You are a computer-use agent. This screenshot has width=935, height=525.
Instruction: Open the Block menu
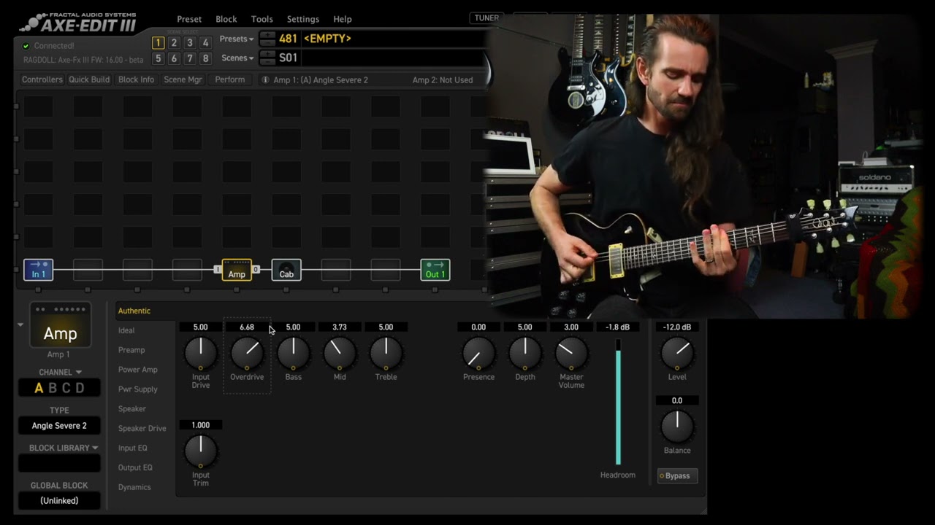click(226, 19)
